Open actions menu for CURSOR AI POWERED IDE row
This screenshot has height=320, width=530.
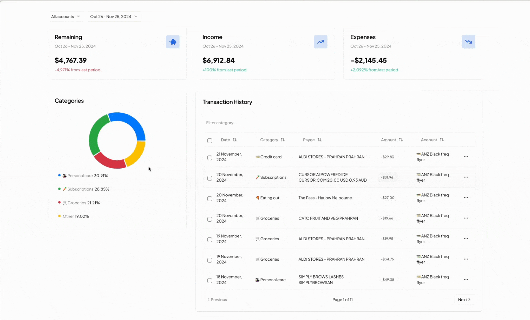[x=466, y=177]
